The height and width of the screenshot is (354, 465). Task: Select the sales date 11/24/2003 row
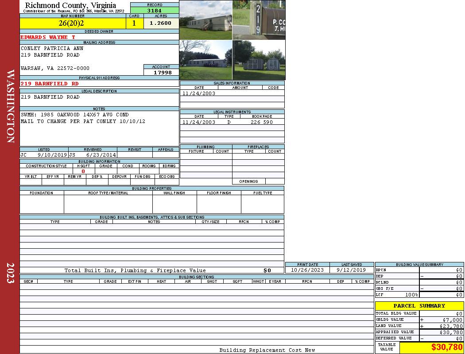pos(199,93)
